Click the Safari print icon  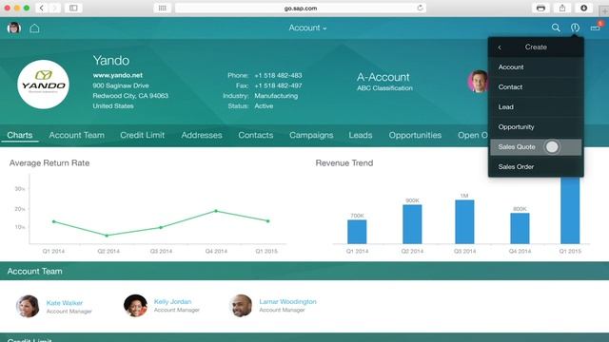pyautogui.click(x=540, y=8)
